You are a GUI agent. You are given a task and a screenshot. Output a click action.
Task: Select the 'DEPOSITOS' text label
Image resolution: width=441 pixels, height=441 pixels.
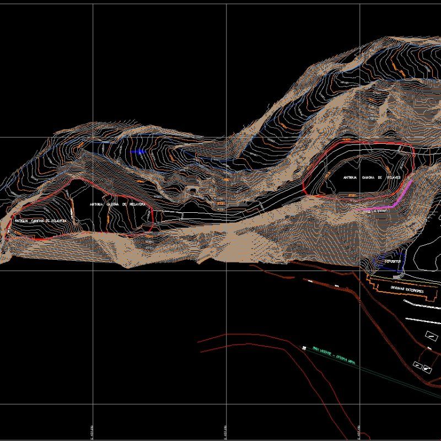[x=392, y=261]
